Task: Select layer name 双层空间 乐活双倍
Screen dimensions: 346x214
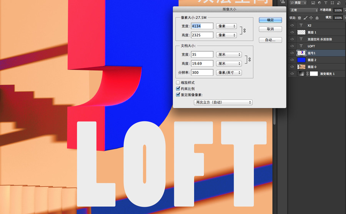Action: (x=320, y=39)
